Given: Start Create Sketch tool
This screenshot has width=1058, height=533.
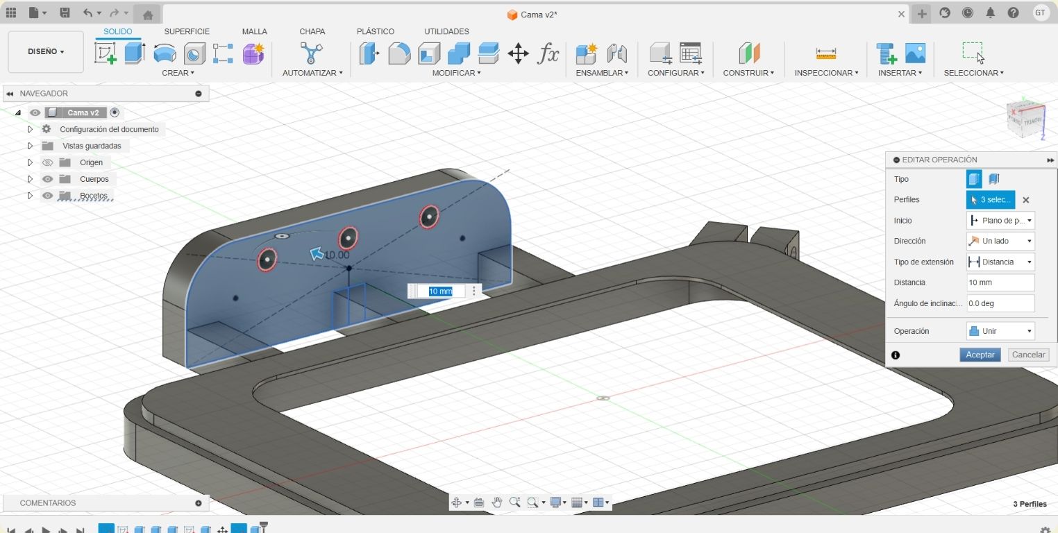Looking at the screenshot, I should click(106, 53).
